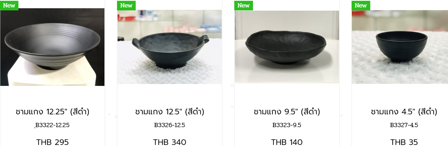The height and width of the screenshot is (146, 448).
Task: Open the ชามแกง 12.25" (สีดำ) title link
Action: point(52,112)
